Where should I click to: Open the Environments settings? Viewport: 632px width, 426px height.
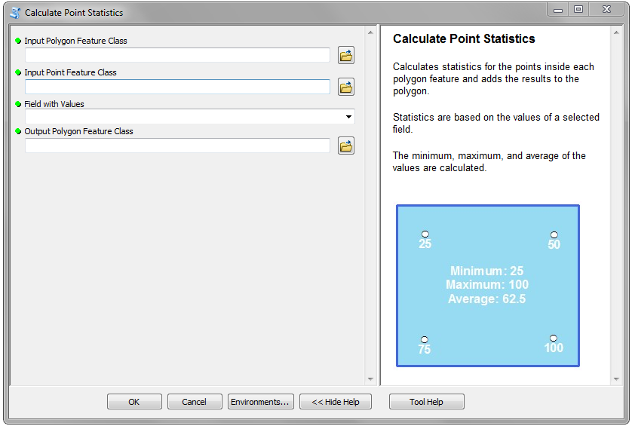pyautogui.click(x=260, y=401)
